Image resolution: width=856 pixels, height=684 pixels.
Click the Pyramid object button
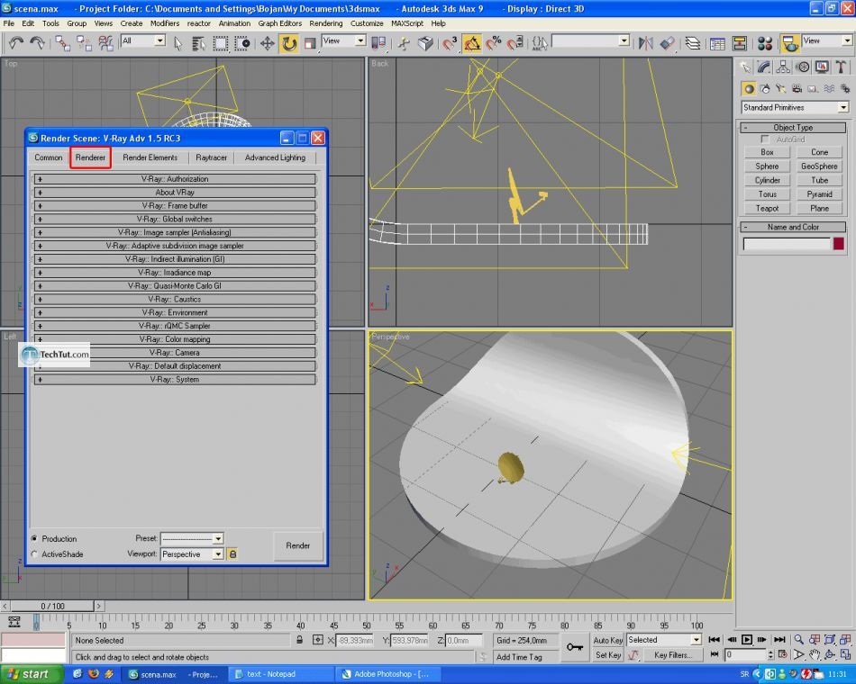click(819, 194)
